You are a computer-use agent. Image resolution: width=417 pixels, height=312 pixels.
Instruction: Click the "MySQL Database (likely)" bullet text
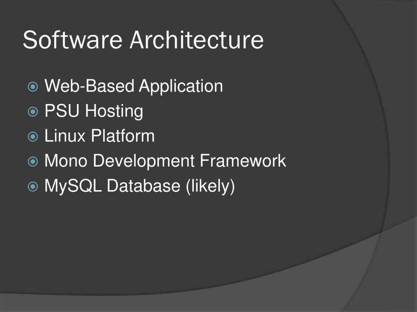click(140, 186)
